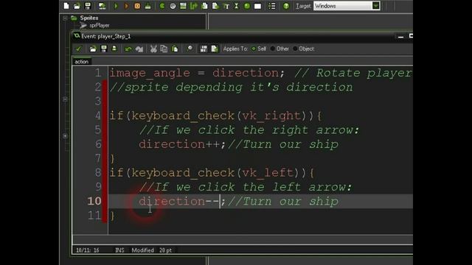Click the 'direction++;' statement on line 6
472x265 pixels.
click(x=182, y=144)
